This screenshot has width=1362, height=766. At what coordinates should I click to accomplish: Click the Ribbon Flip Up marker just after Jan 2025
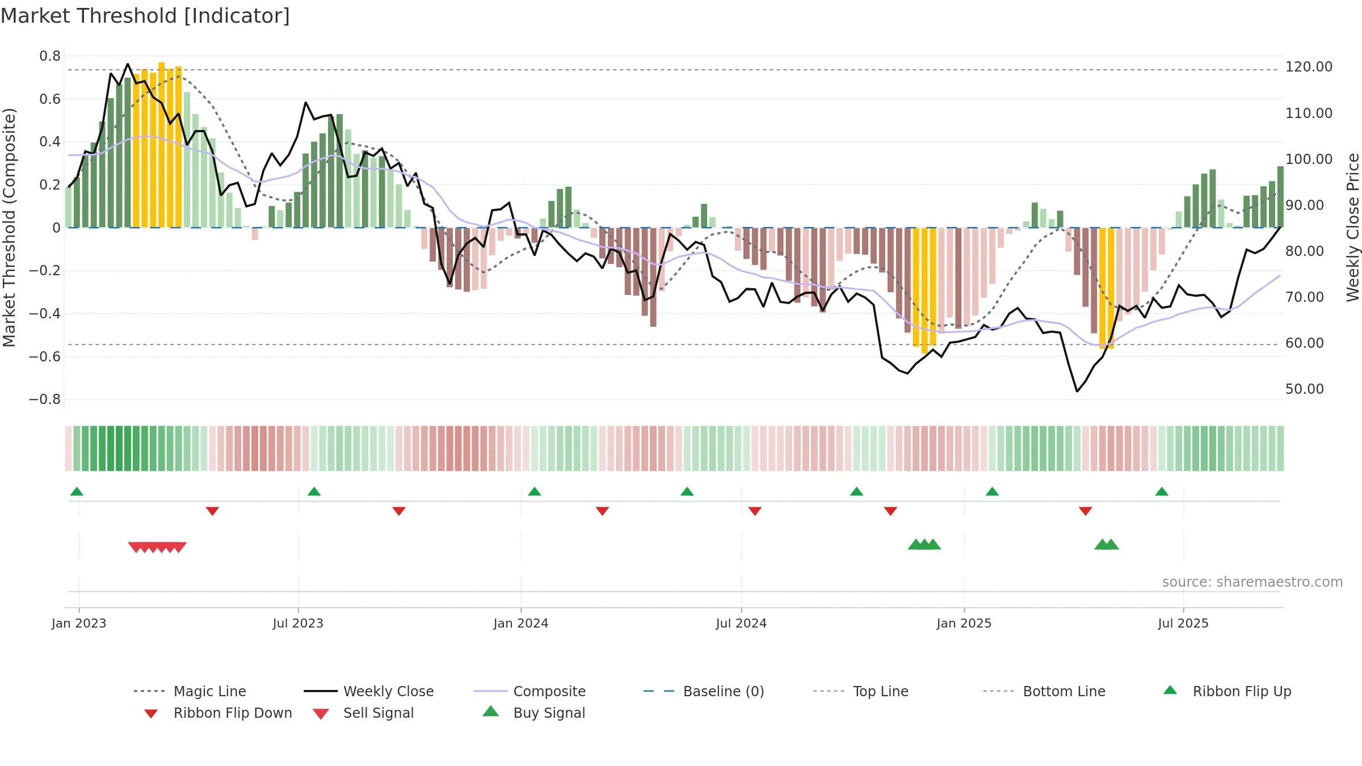(x=992, y=491)
